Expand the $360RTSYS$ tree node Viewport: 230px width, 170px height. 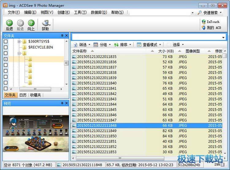coord(19,42)
